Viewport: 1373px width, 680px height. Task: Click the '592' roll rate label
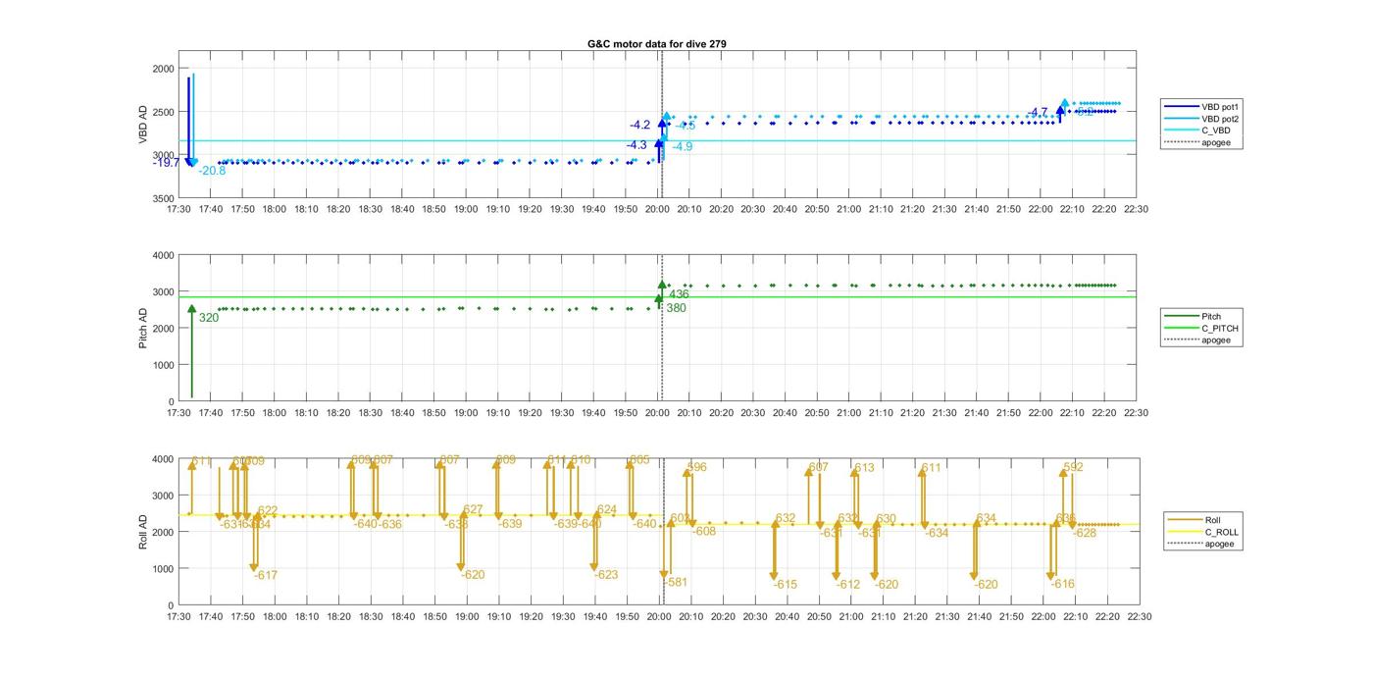(1073, 468)
